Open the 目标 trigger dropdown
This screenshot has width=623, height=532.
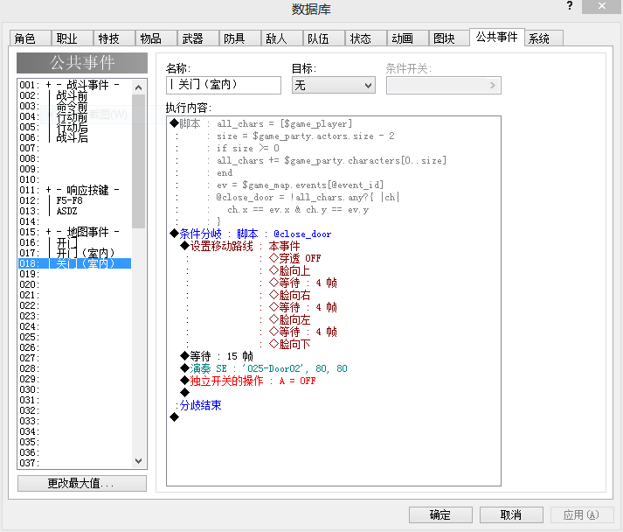coord(334,85)
